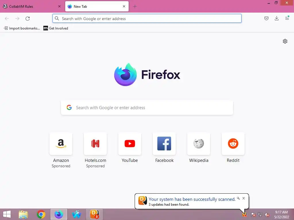Go forward using the forward arrow

pos(17,19)
